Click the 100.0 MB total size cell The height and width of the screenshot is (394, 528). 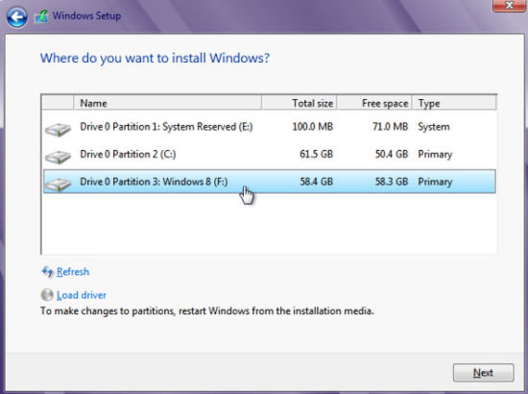click(x=312, y=127)
